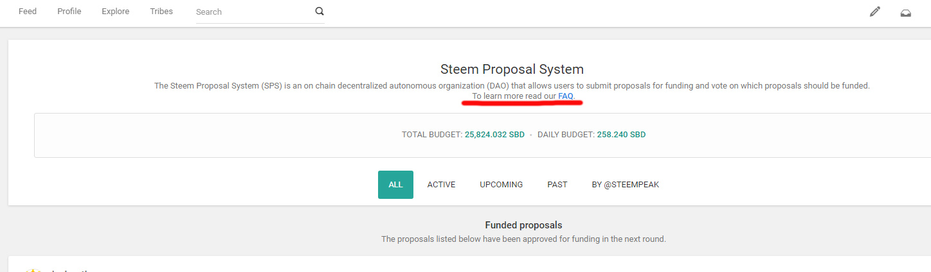Open the Explore section
Viewport: 931px width, 272px height.
pos(116,12)
